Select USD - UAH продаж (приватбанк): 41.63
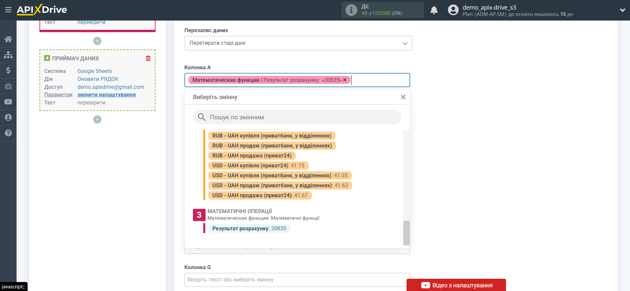Screen dimensions: 630x291 point(280,185)
